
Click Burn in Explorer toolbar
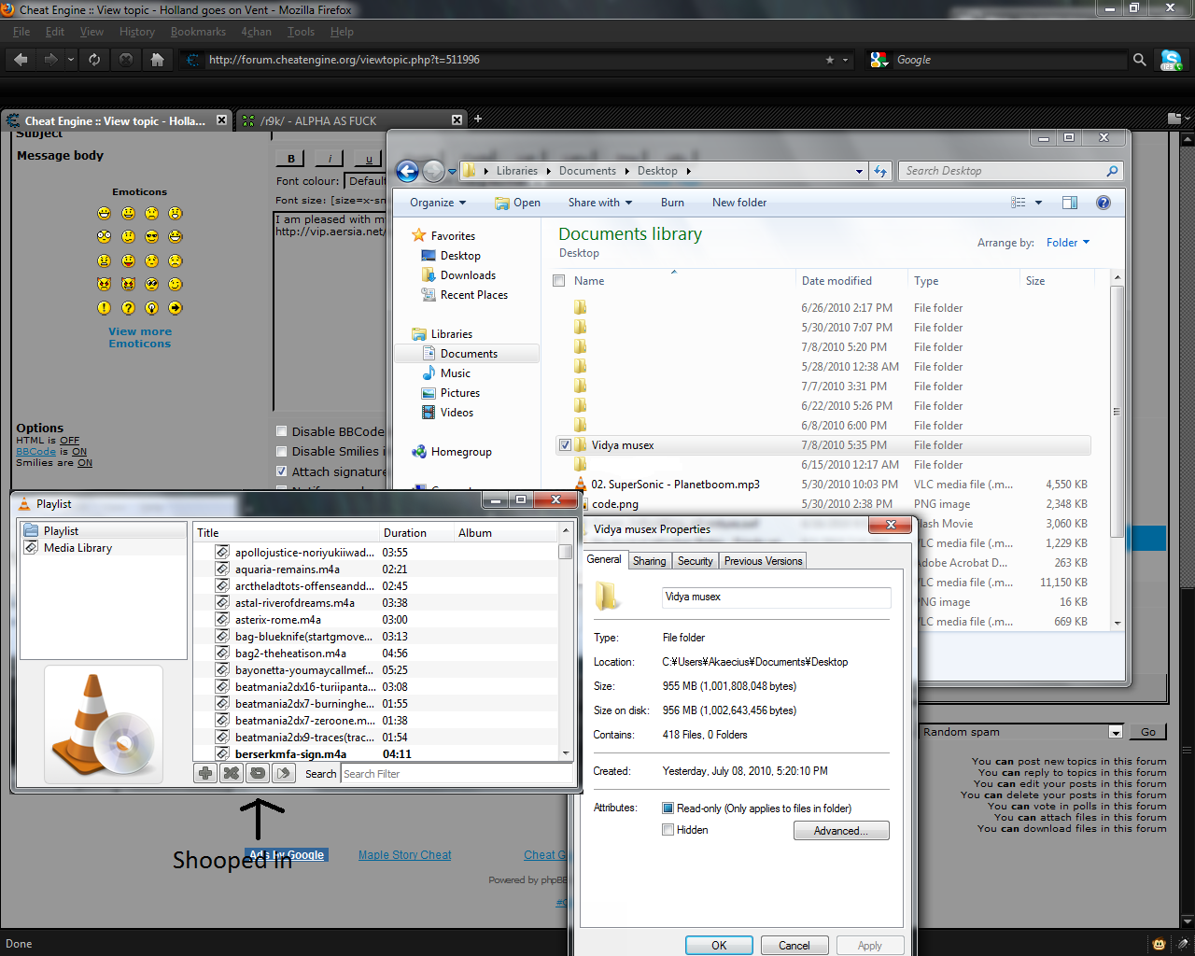(672, 203)
